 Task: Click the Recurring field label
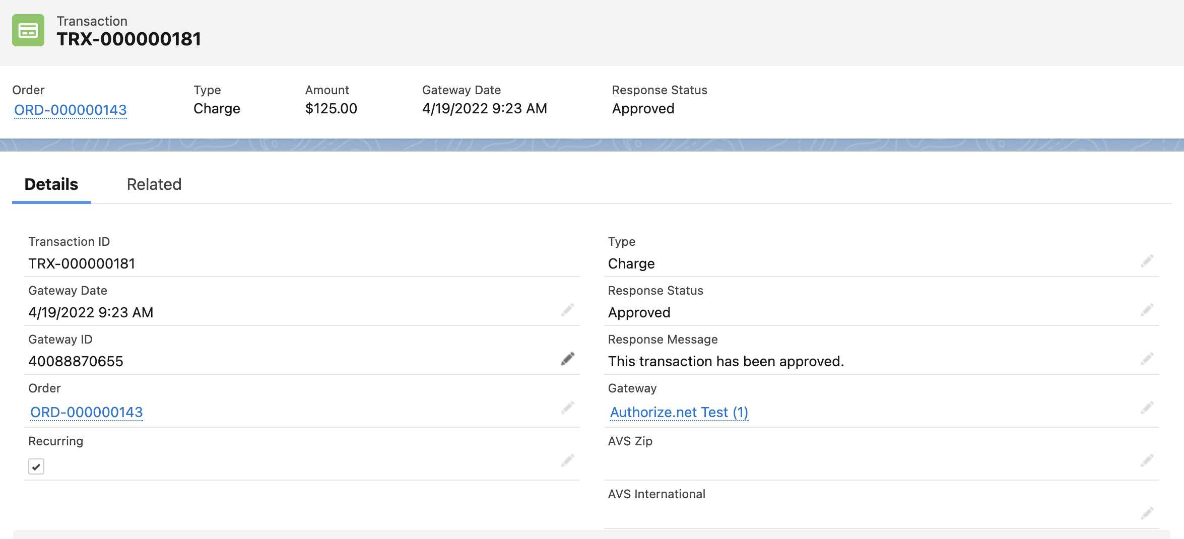pos(55,441)
